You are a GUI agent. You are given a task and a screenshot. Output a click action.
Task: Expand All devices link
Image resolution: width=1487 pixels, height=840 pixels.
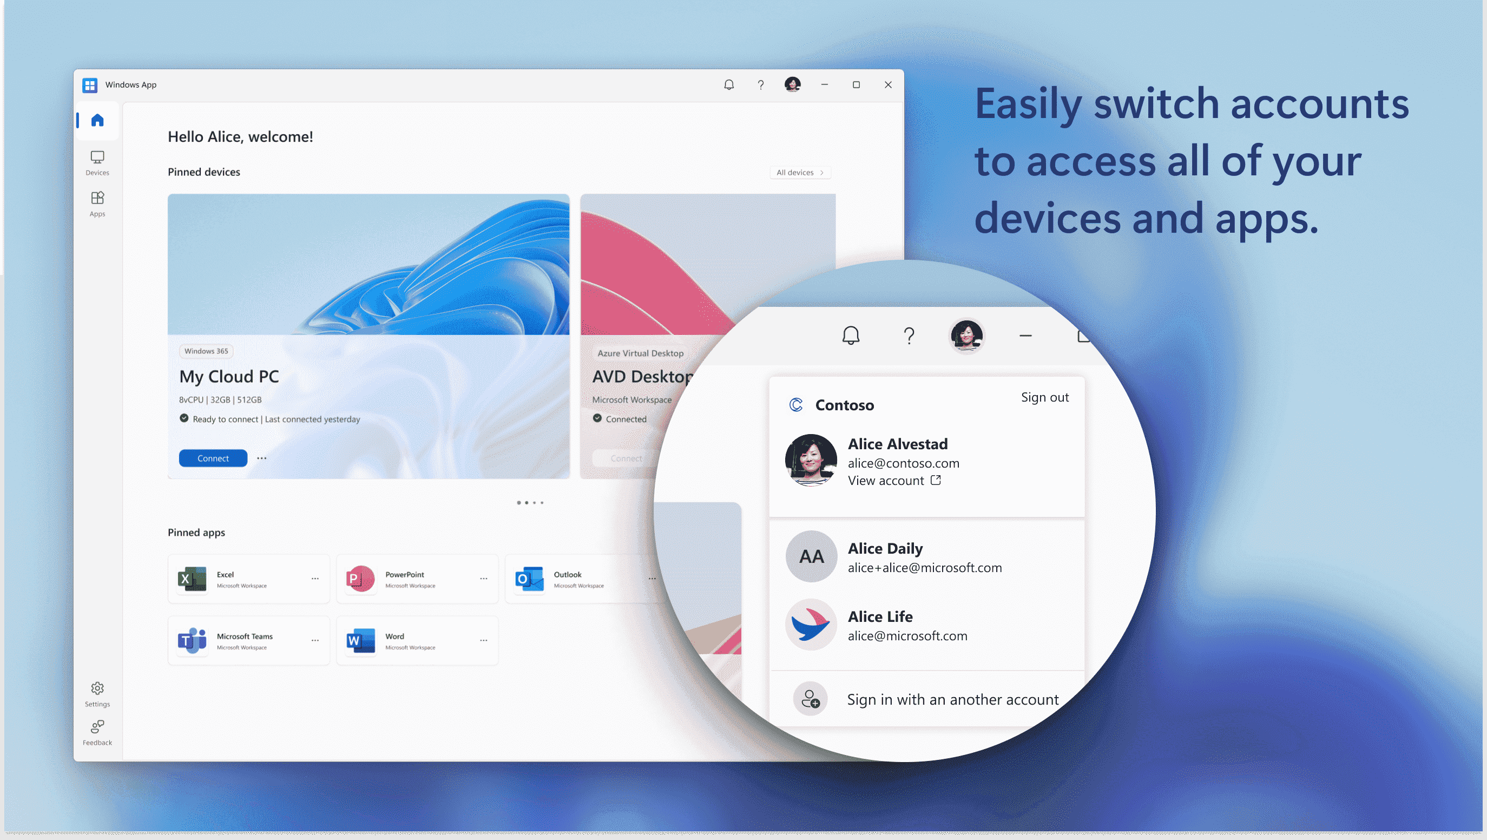[801, 172]
